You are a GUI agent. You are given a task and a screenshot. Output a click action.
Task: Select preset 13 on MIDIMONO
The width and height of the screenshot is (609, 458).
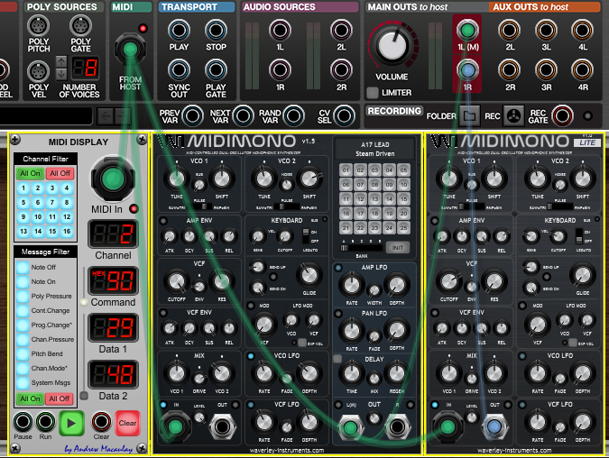(x=374, y=198)
